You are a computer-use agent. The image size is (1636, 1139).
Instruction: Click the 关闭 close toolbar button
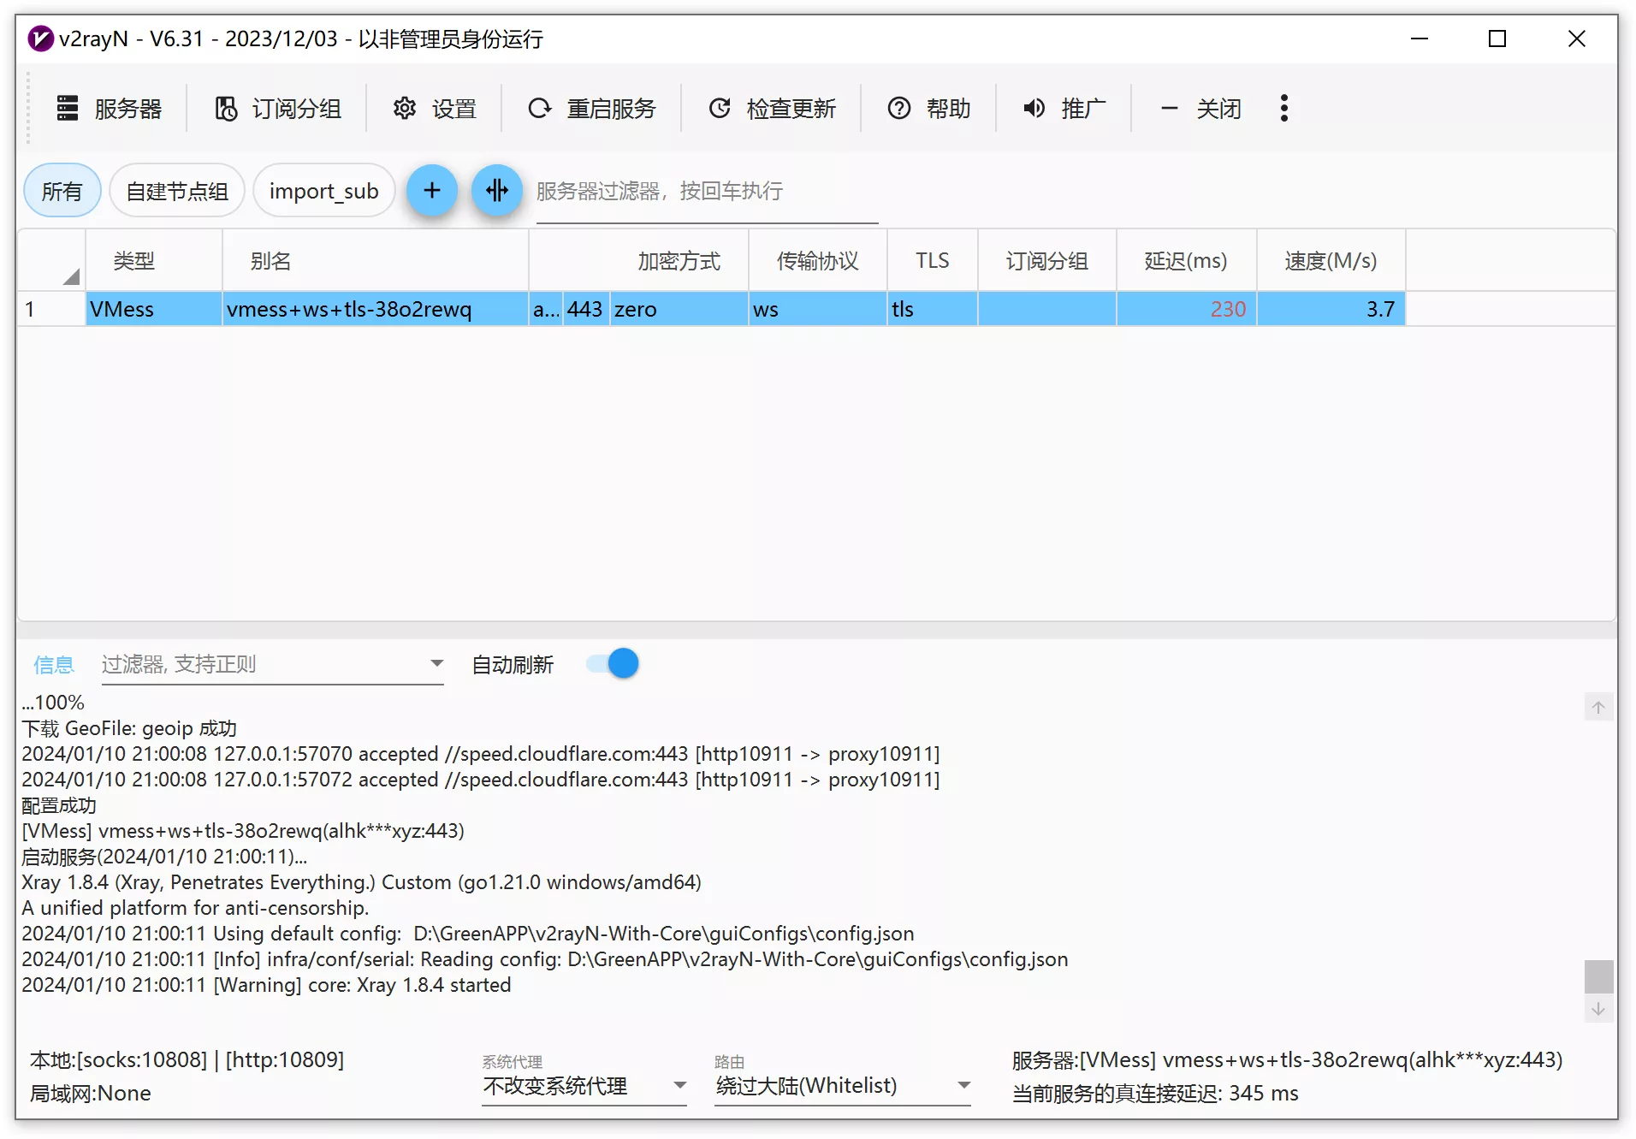pyautogui.click(x=1200, y=109)
